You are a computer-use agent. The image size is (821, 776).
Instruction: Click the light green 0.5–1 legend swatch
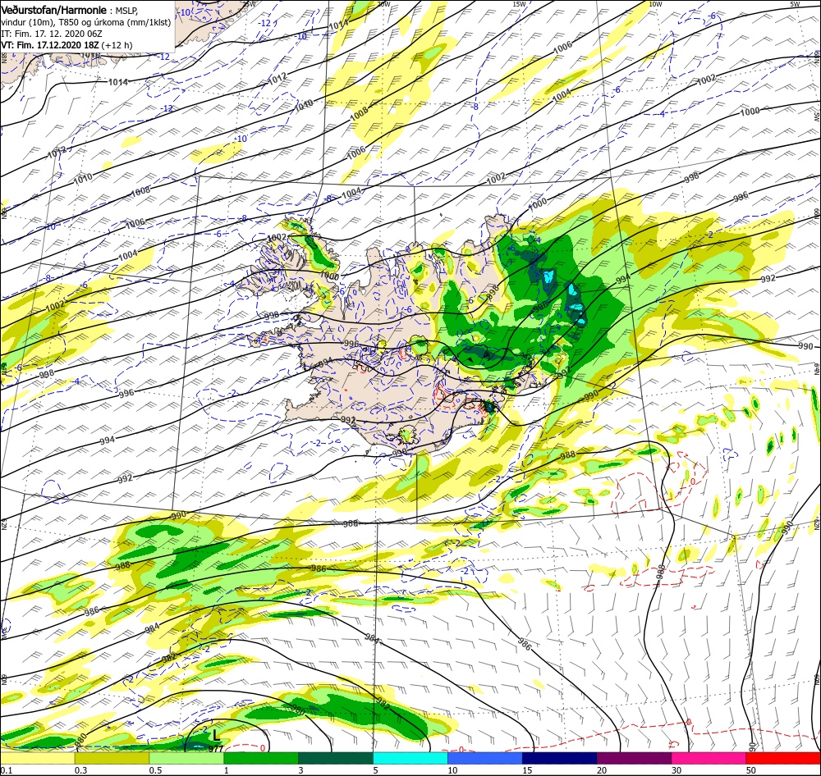(x=187, y=758)
